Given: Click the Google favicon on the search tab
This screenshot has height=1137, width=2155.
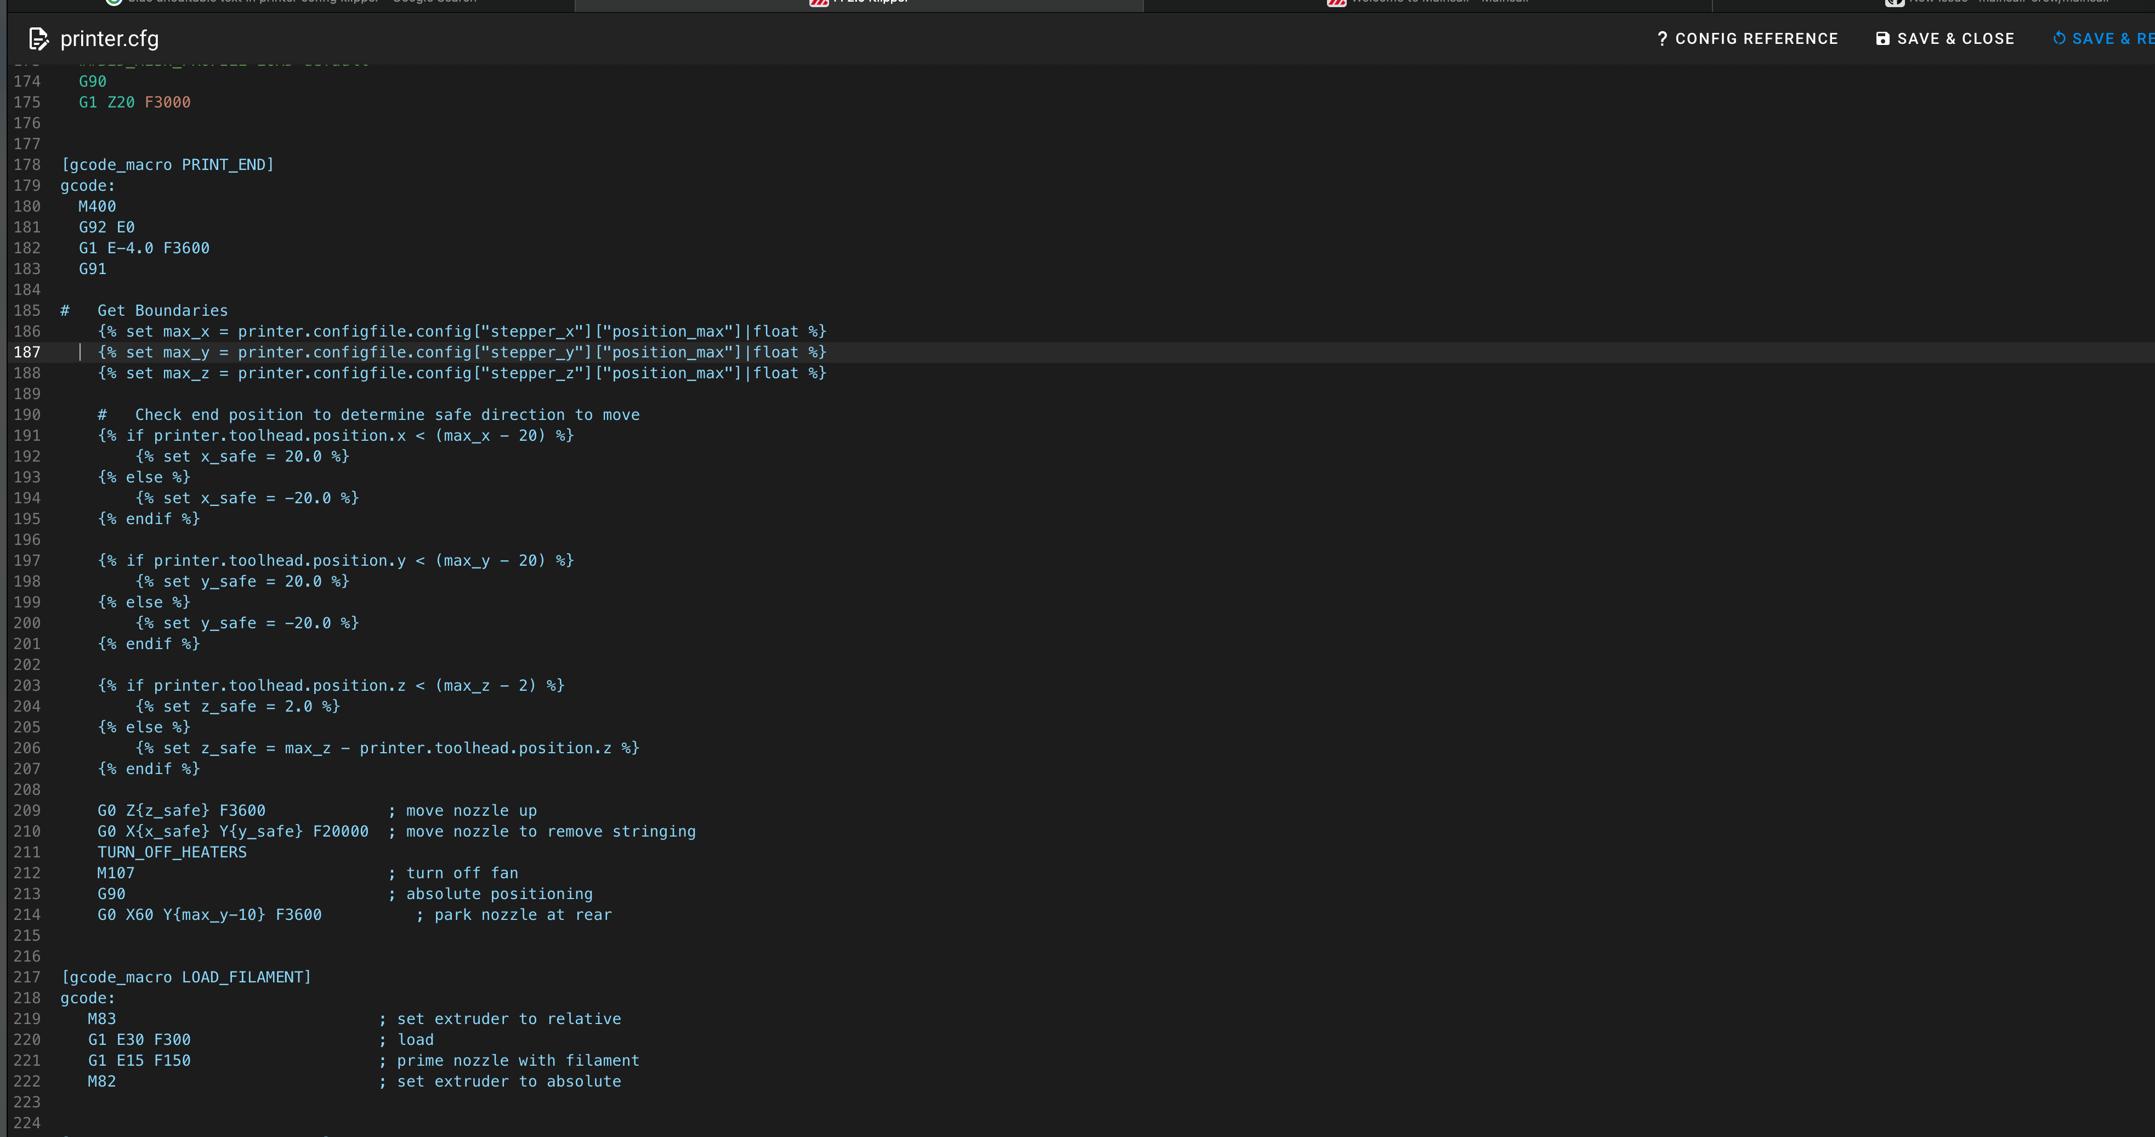Looking at the screenshot, I should point(114,3).
